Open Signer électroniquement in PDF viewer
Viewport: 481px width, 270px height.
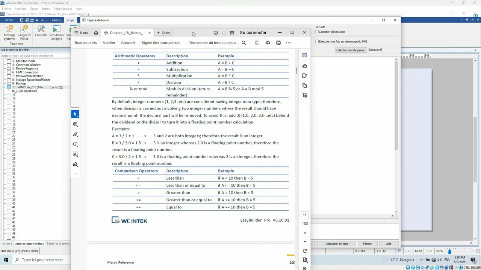click(x=161, y=43)
